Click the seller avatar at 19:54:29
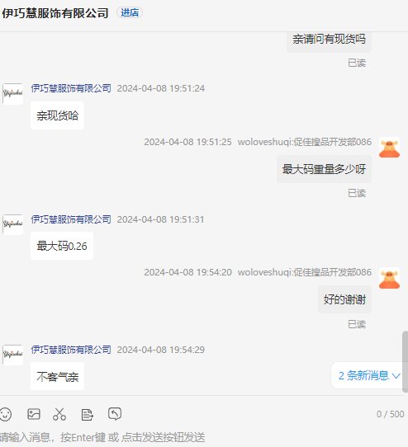Image resolution: width=408 pixels, height=447 pixels. click(x=13, y=355)
